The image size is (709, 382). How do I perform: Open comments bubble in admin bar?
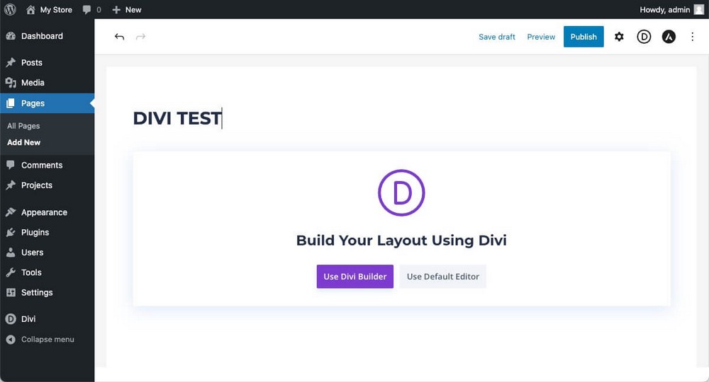click(x=91, y=9)
